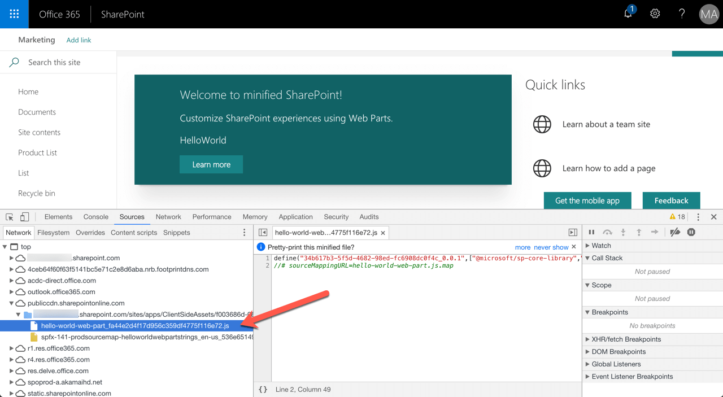Open the Snippets navigator tab

coord(177,233)
